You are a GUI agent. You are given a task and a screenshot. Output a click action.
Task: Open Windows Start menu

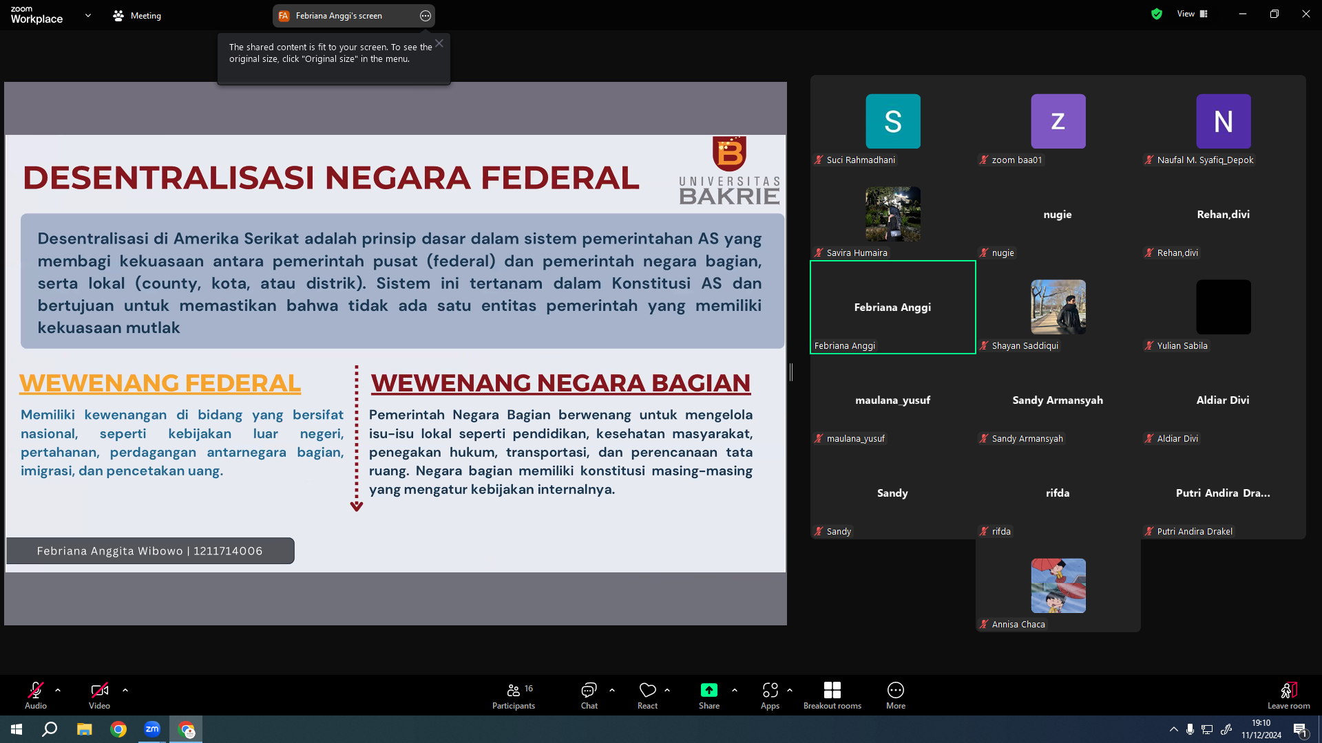17,729
